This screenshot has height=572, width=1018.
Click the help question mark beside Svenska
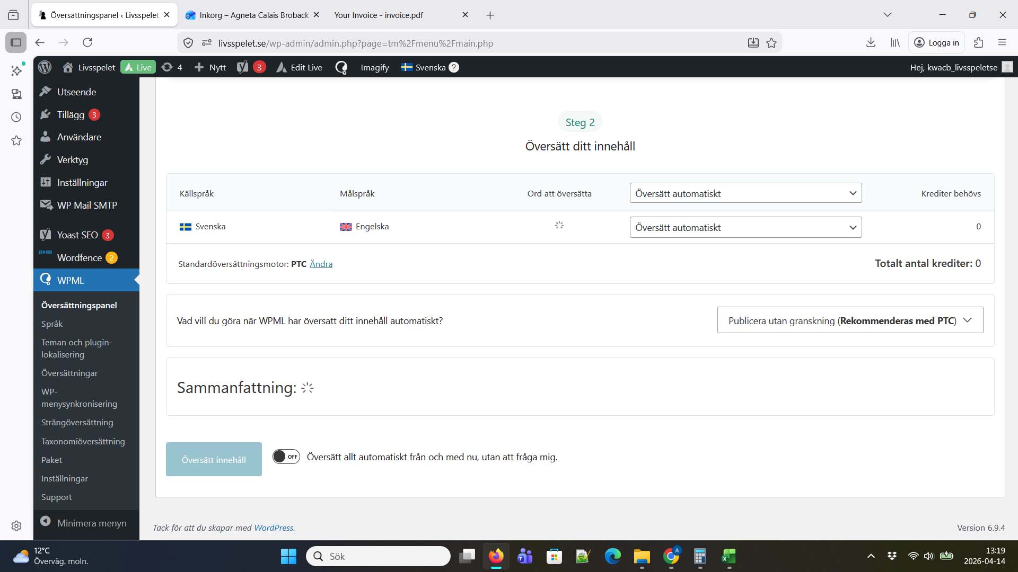coord(454,67)
